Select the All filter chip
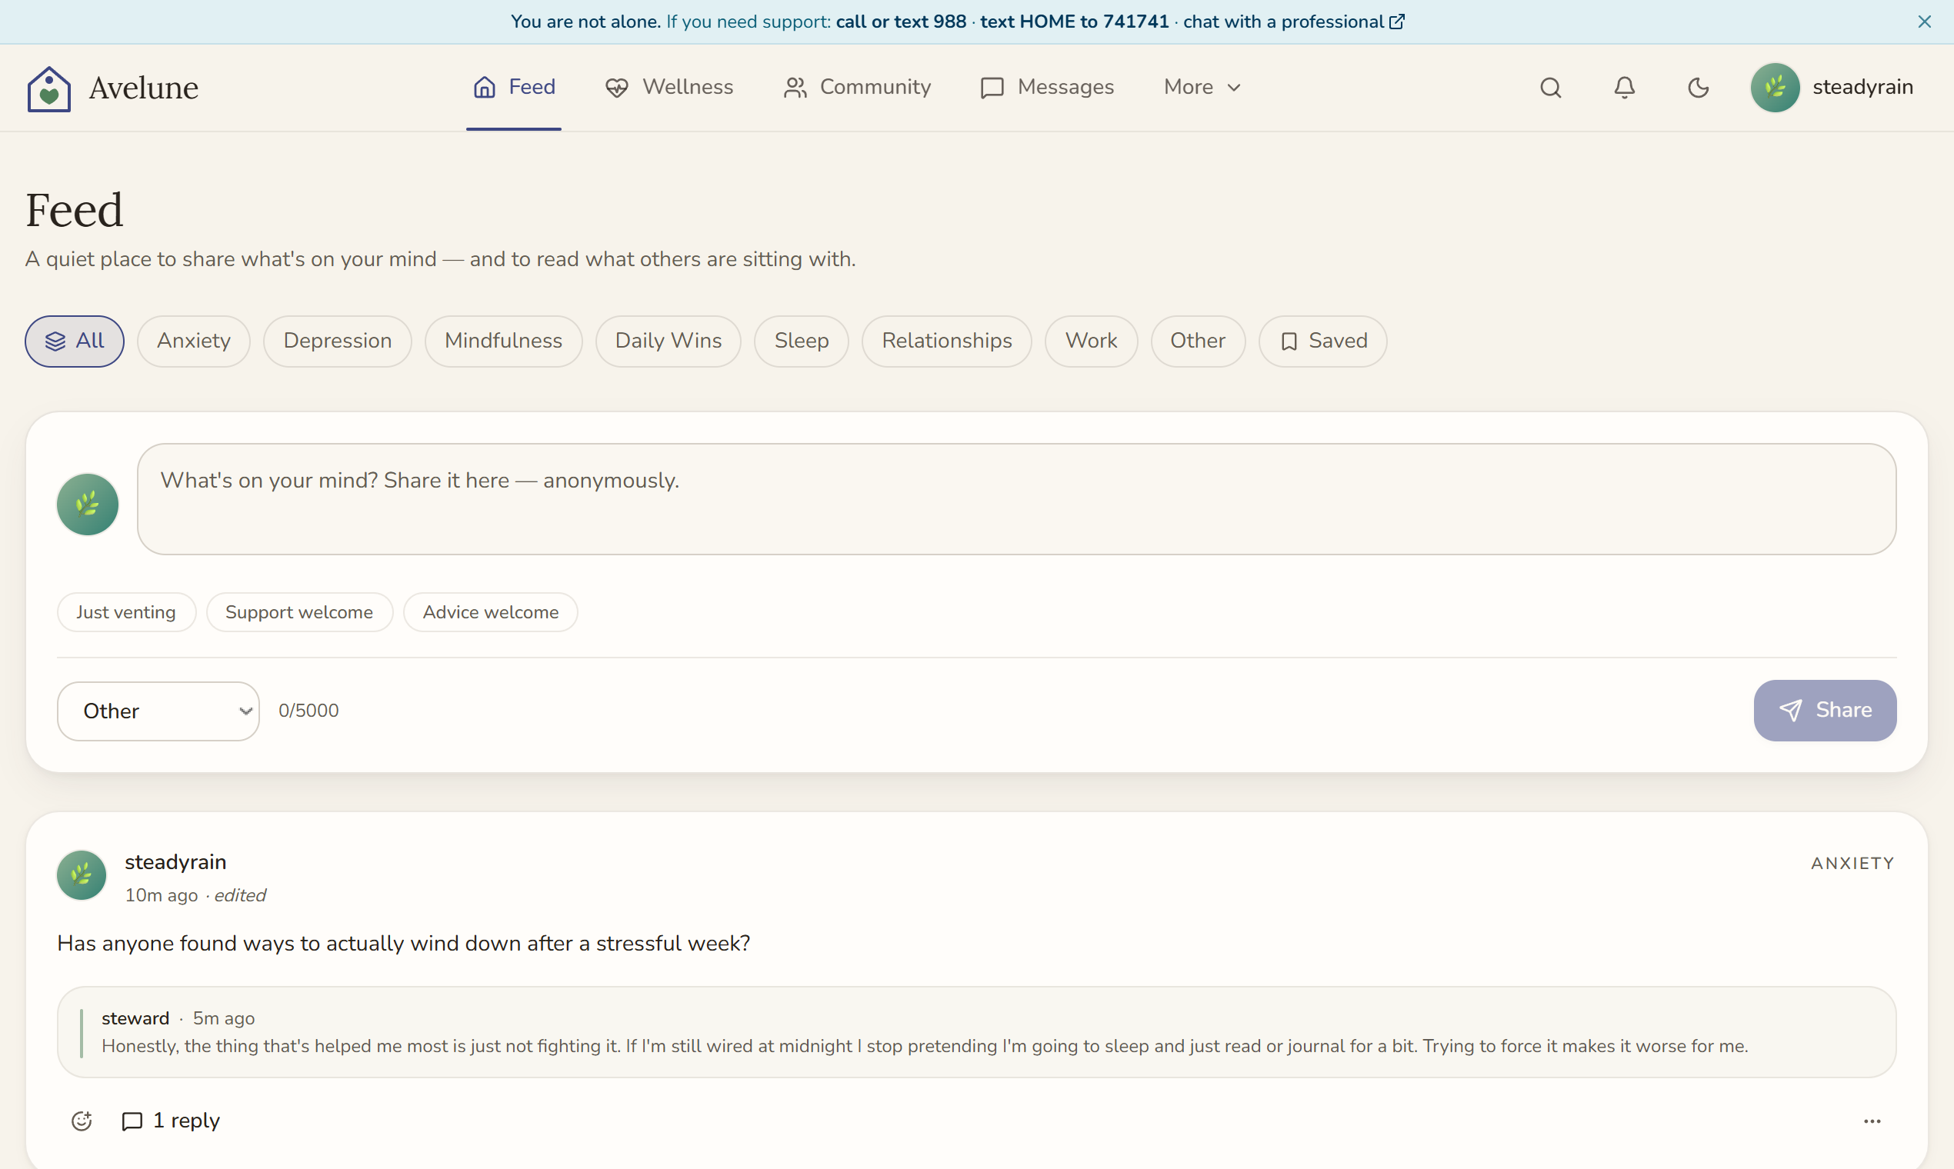The image size is (1954, 1169). coord(74,341)
